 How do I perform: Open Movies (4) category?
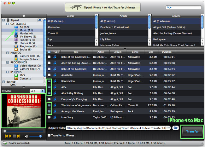[26, 33]
